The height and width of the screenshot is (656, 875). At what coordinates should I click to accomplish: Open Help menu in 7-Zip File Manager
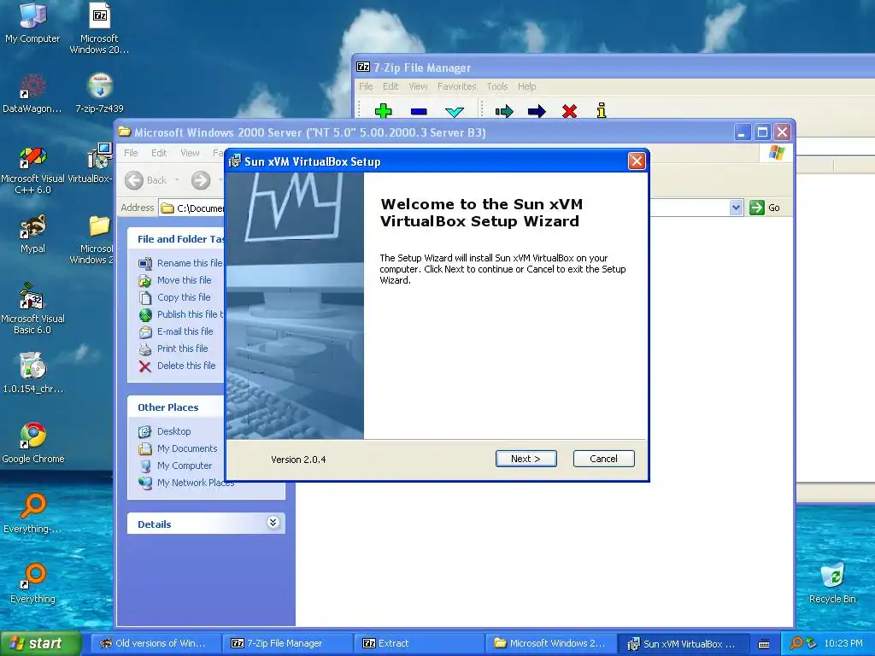point(526,86)
